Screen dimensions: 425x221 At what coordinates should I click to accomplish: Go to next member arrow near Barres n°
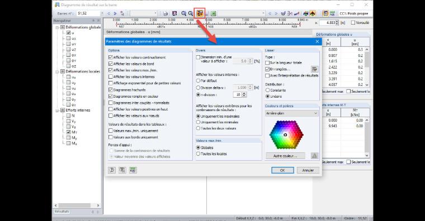click(115, 13)
